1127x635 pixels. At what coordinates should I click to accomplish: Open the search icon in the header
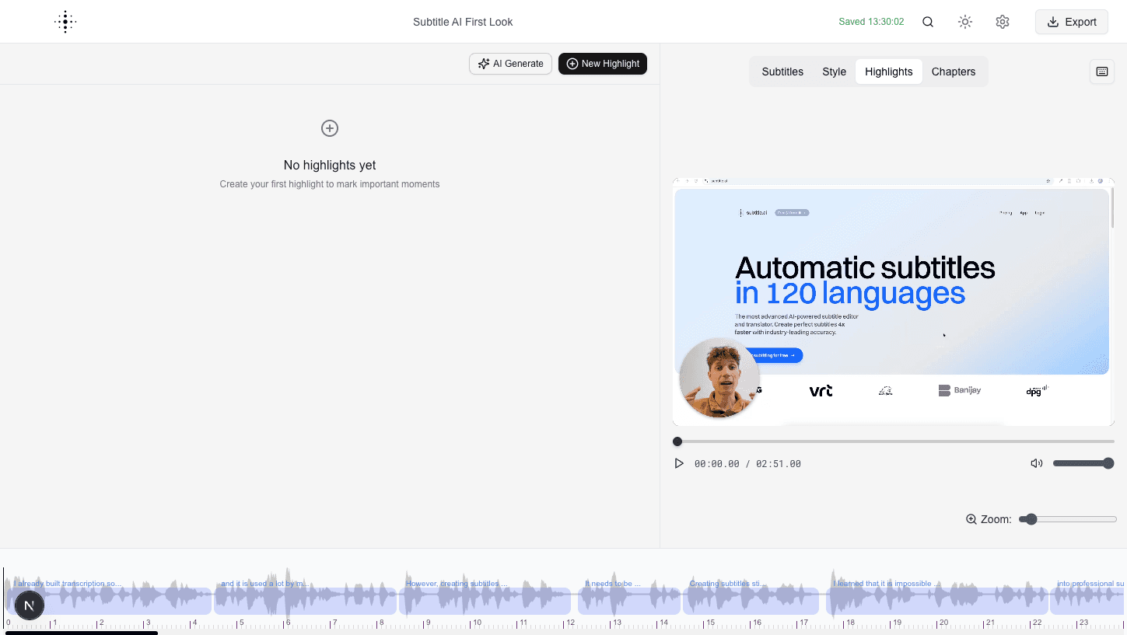click(927, 21)
